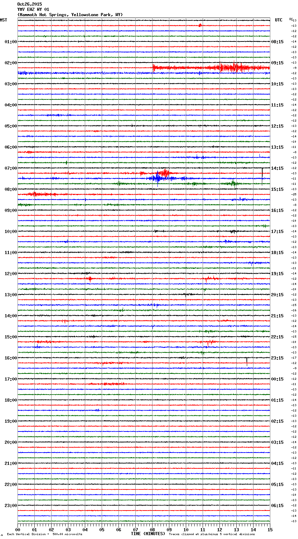This screenshot has width=298, height=539.
Task: Click the MST column header
Action: [x=4, y=20]
